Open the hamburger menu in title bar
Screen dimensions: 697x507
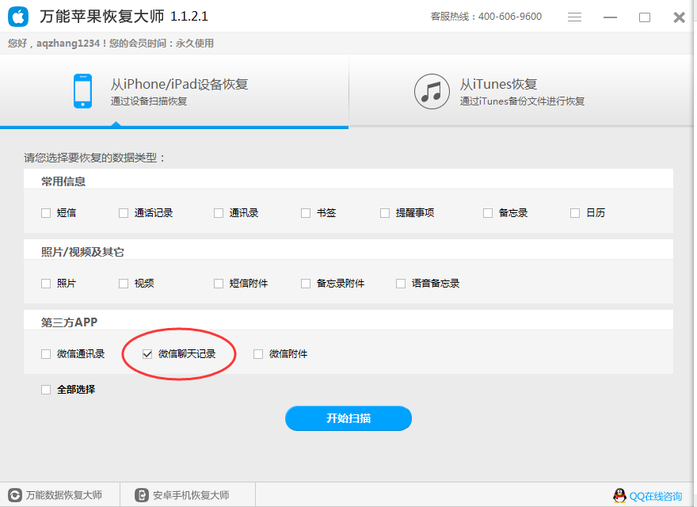click(x=575, y=17)
